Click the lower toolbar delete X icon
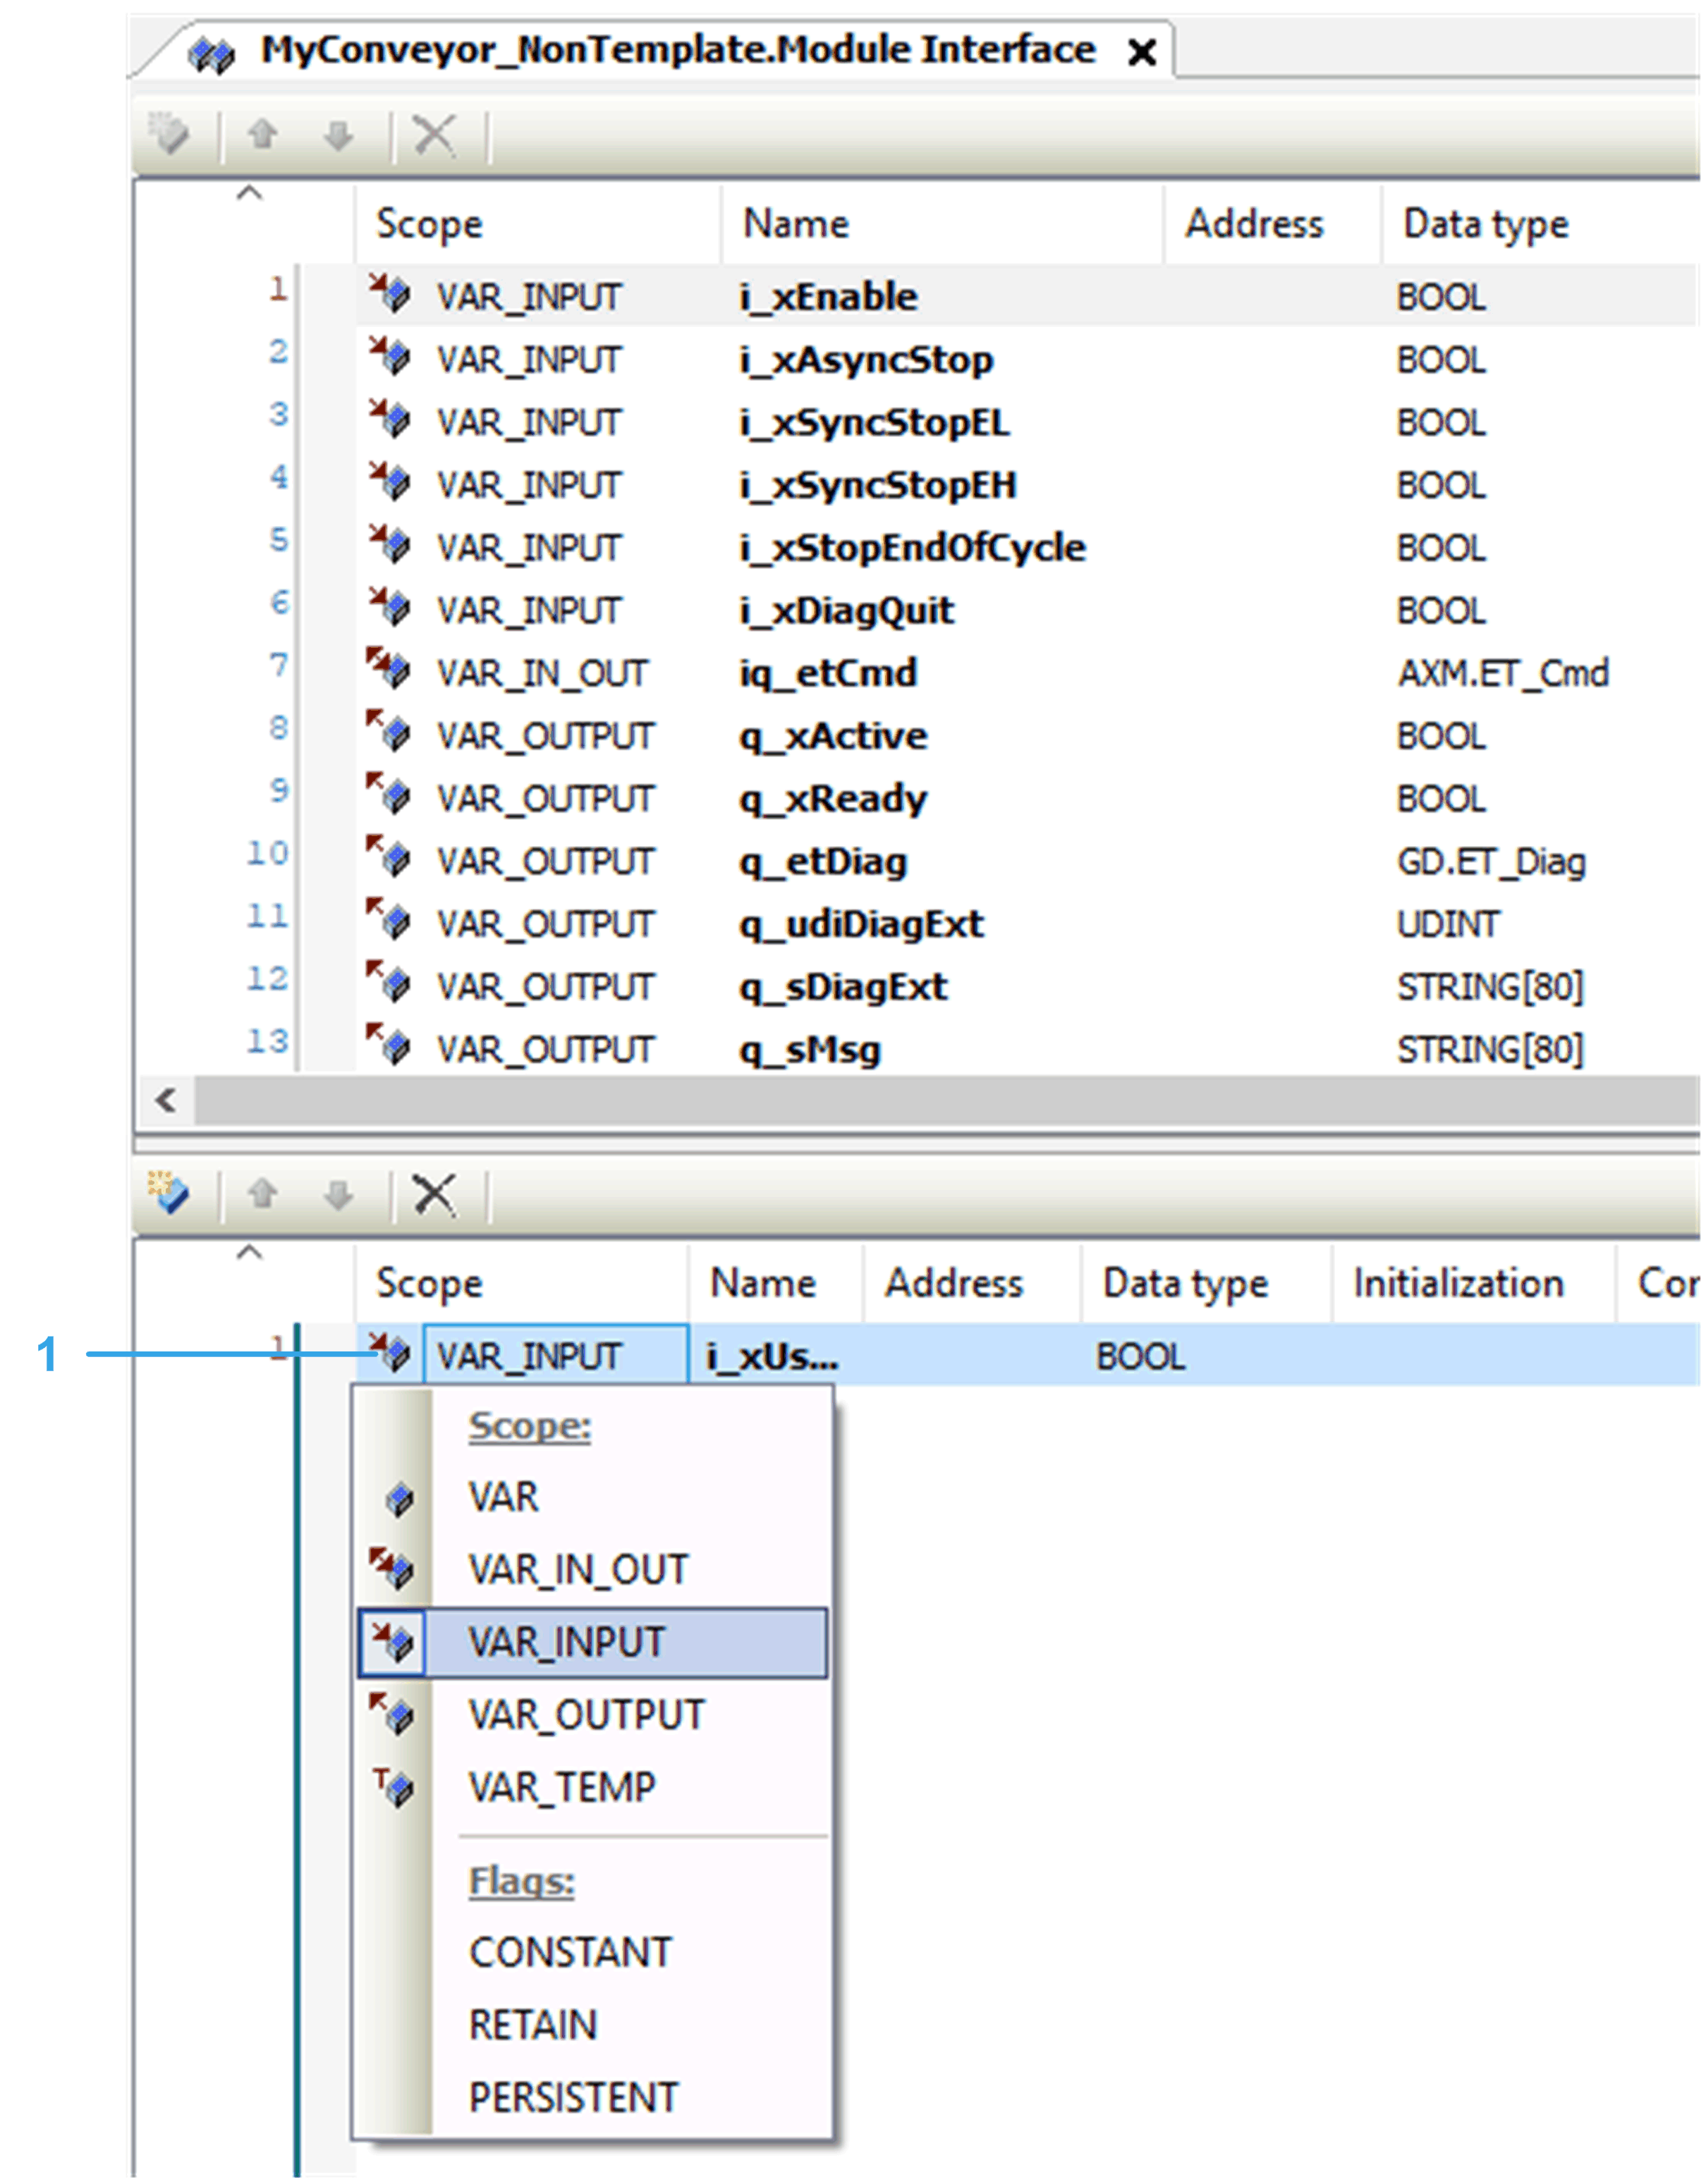The width and height of the screenshot is (1706, 2184). [x=434, y=1194]
